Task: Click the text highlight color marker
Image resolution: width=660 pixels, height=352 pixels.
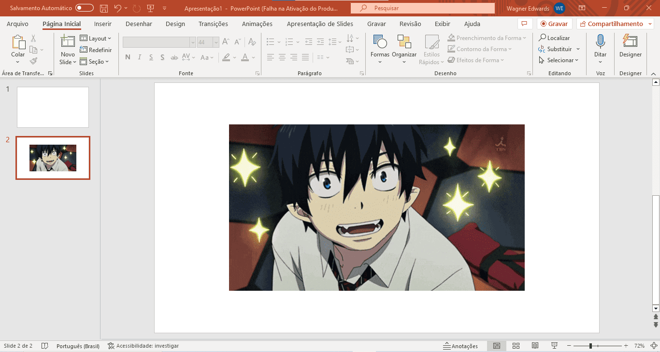Action: (x=226, y=57)
